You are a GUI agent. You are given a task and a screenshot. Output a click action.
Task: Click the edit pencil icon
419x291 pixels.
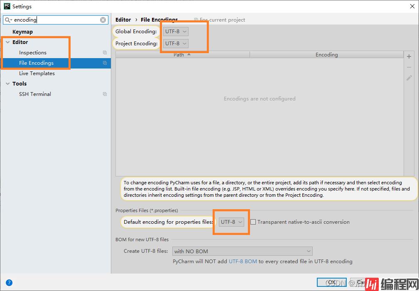point(409,78)
